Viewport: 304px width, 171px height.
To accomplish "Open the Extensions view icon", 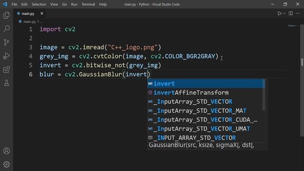I will point(6,69).
